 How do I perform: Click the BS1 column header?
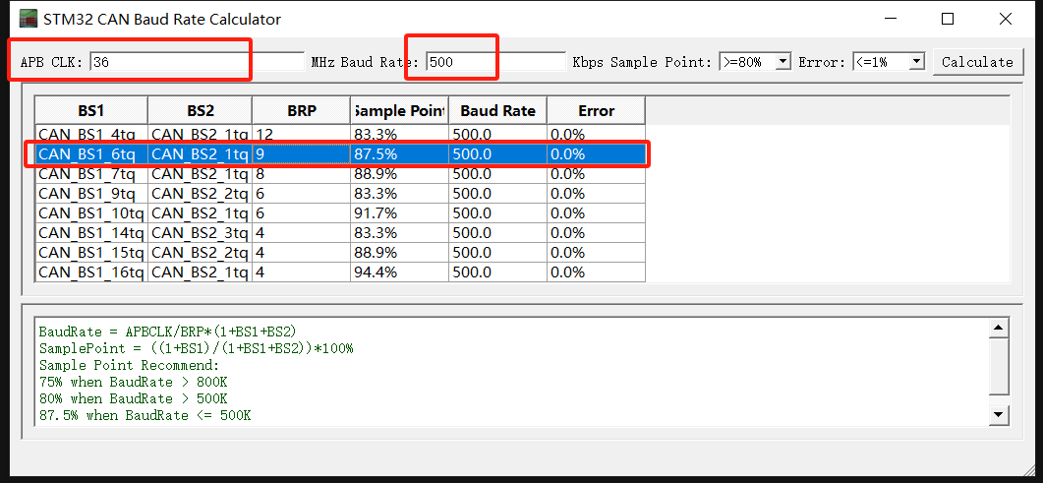point(91,110)
